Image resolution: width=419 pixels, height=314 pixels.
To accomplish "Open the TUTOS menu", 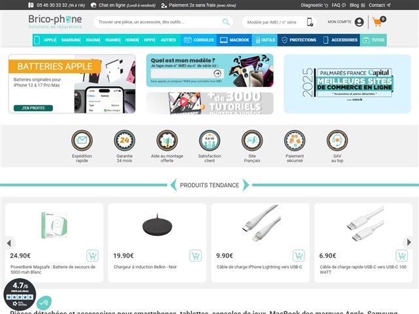I will [373, 40].
